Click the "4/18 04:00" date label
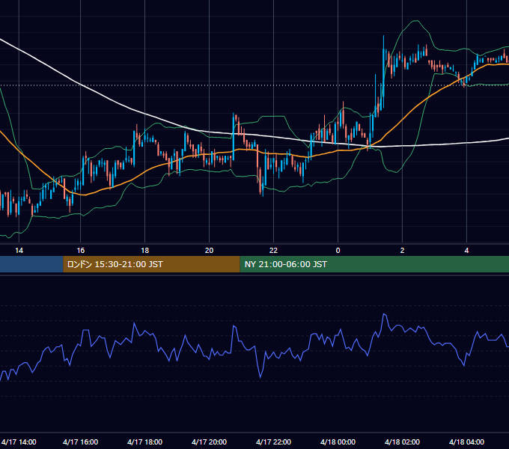 (466, 442)
